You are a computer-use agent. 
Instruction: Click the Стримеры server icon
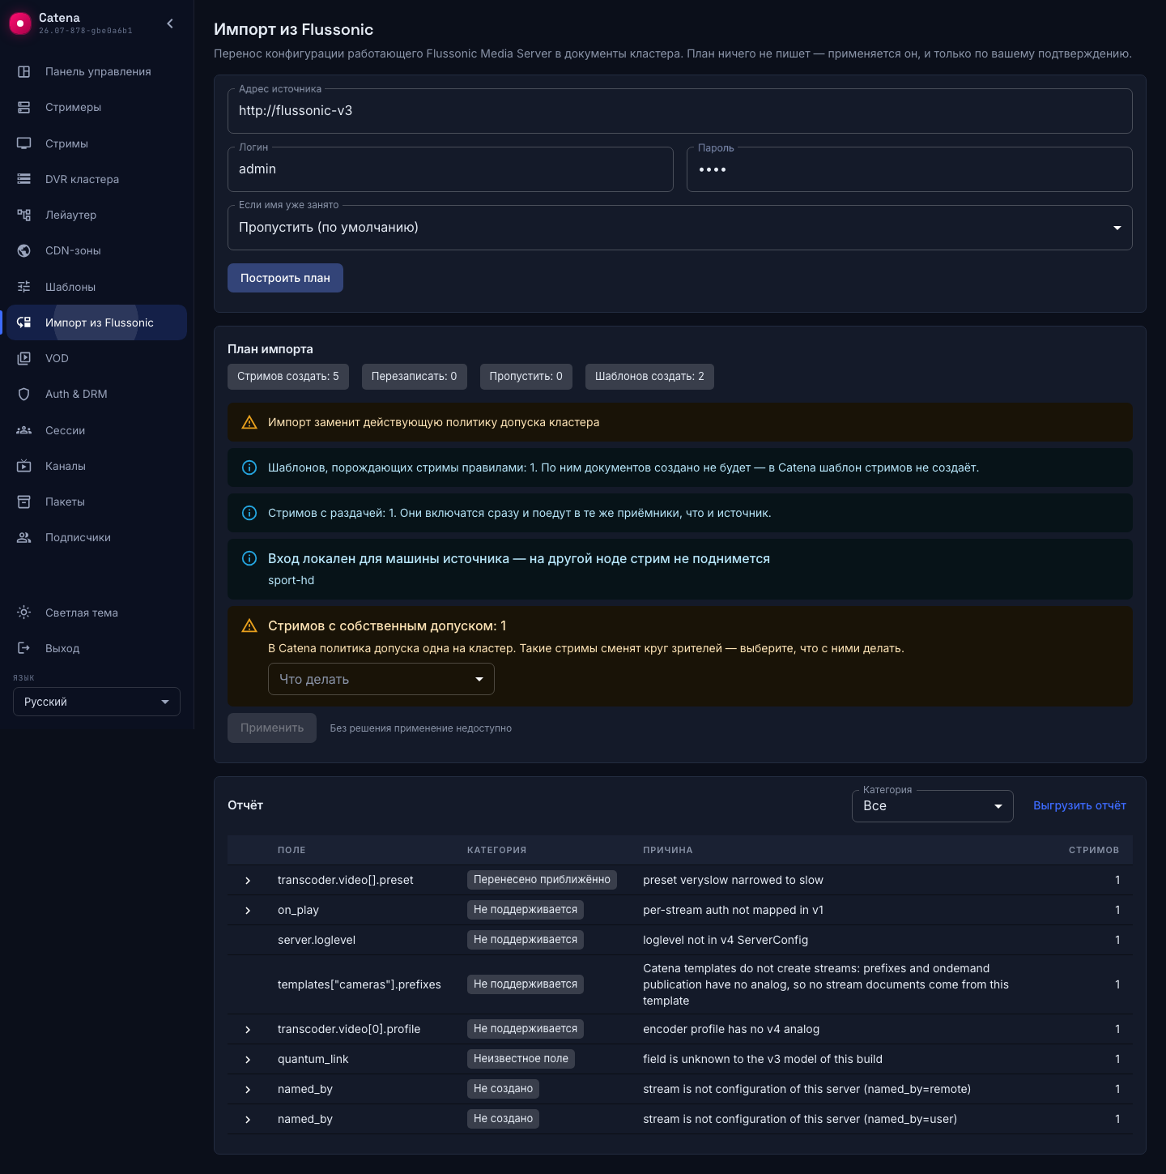pyautogui.click(x=24, y=107)
